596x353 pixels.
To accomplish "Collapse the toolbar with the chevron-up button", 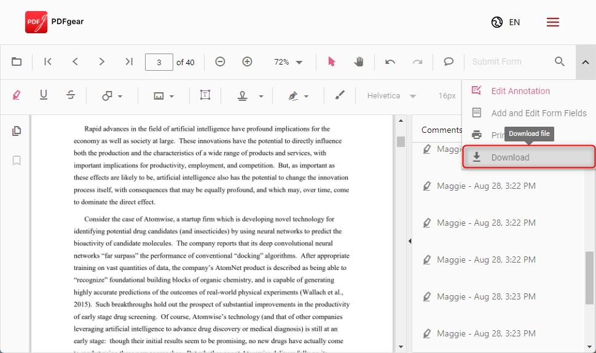I will coord(586,61).
